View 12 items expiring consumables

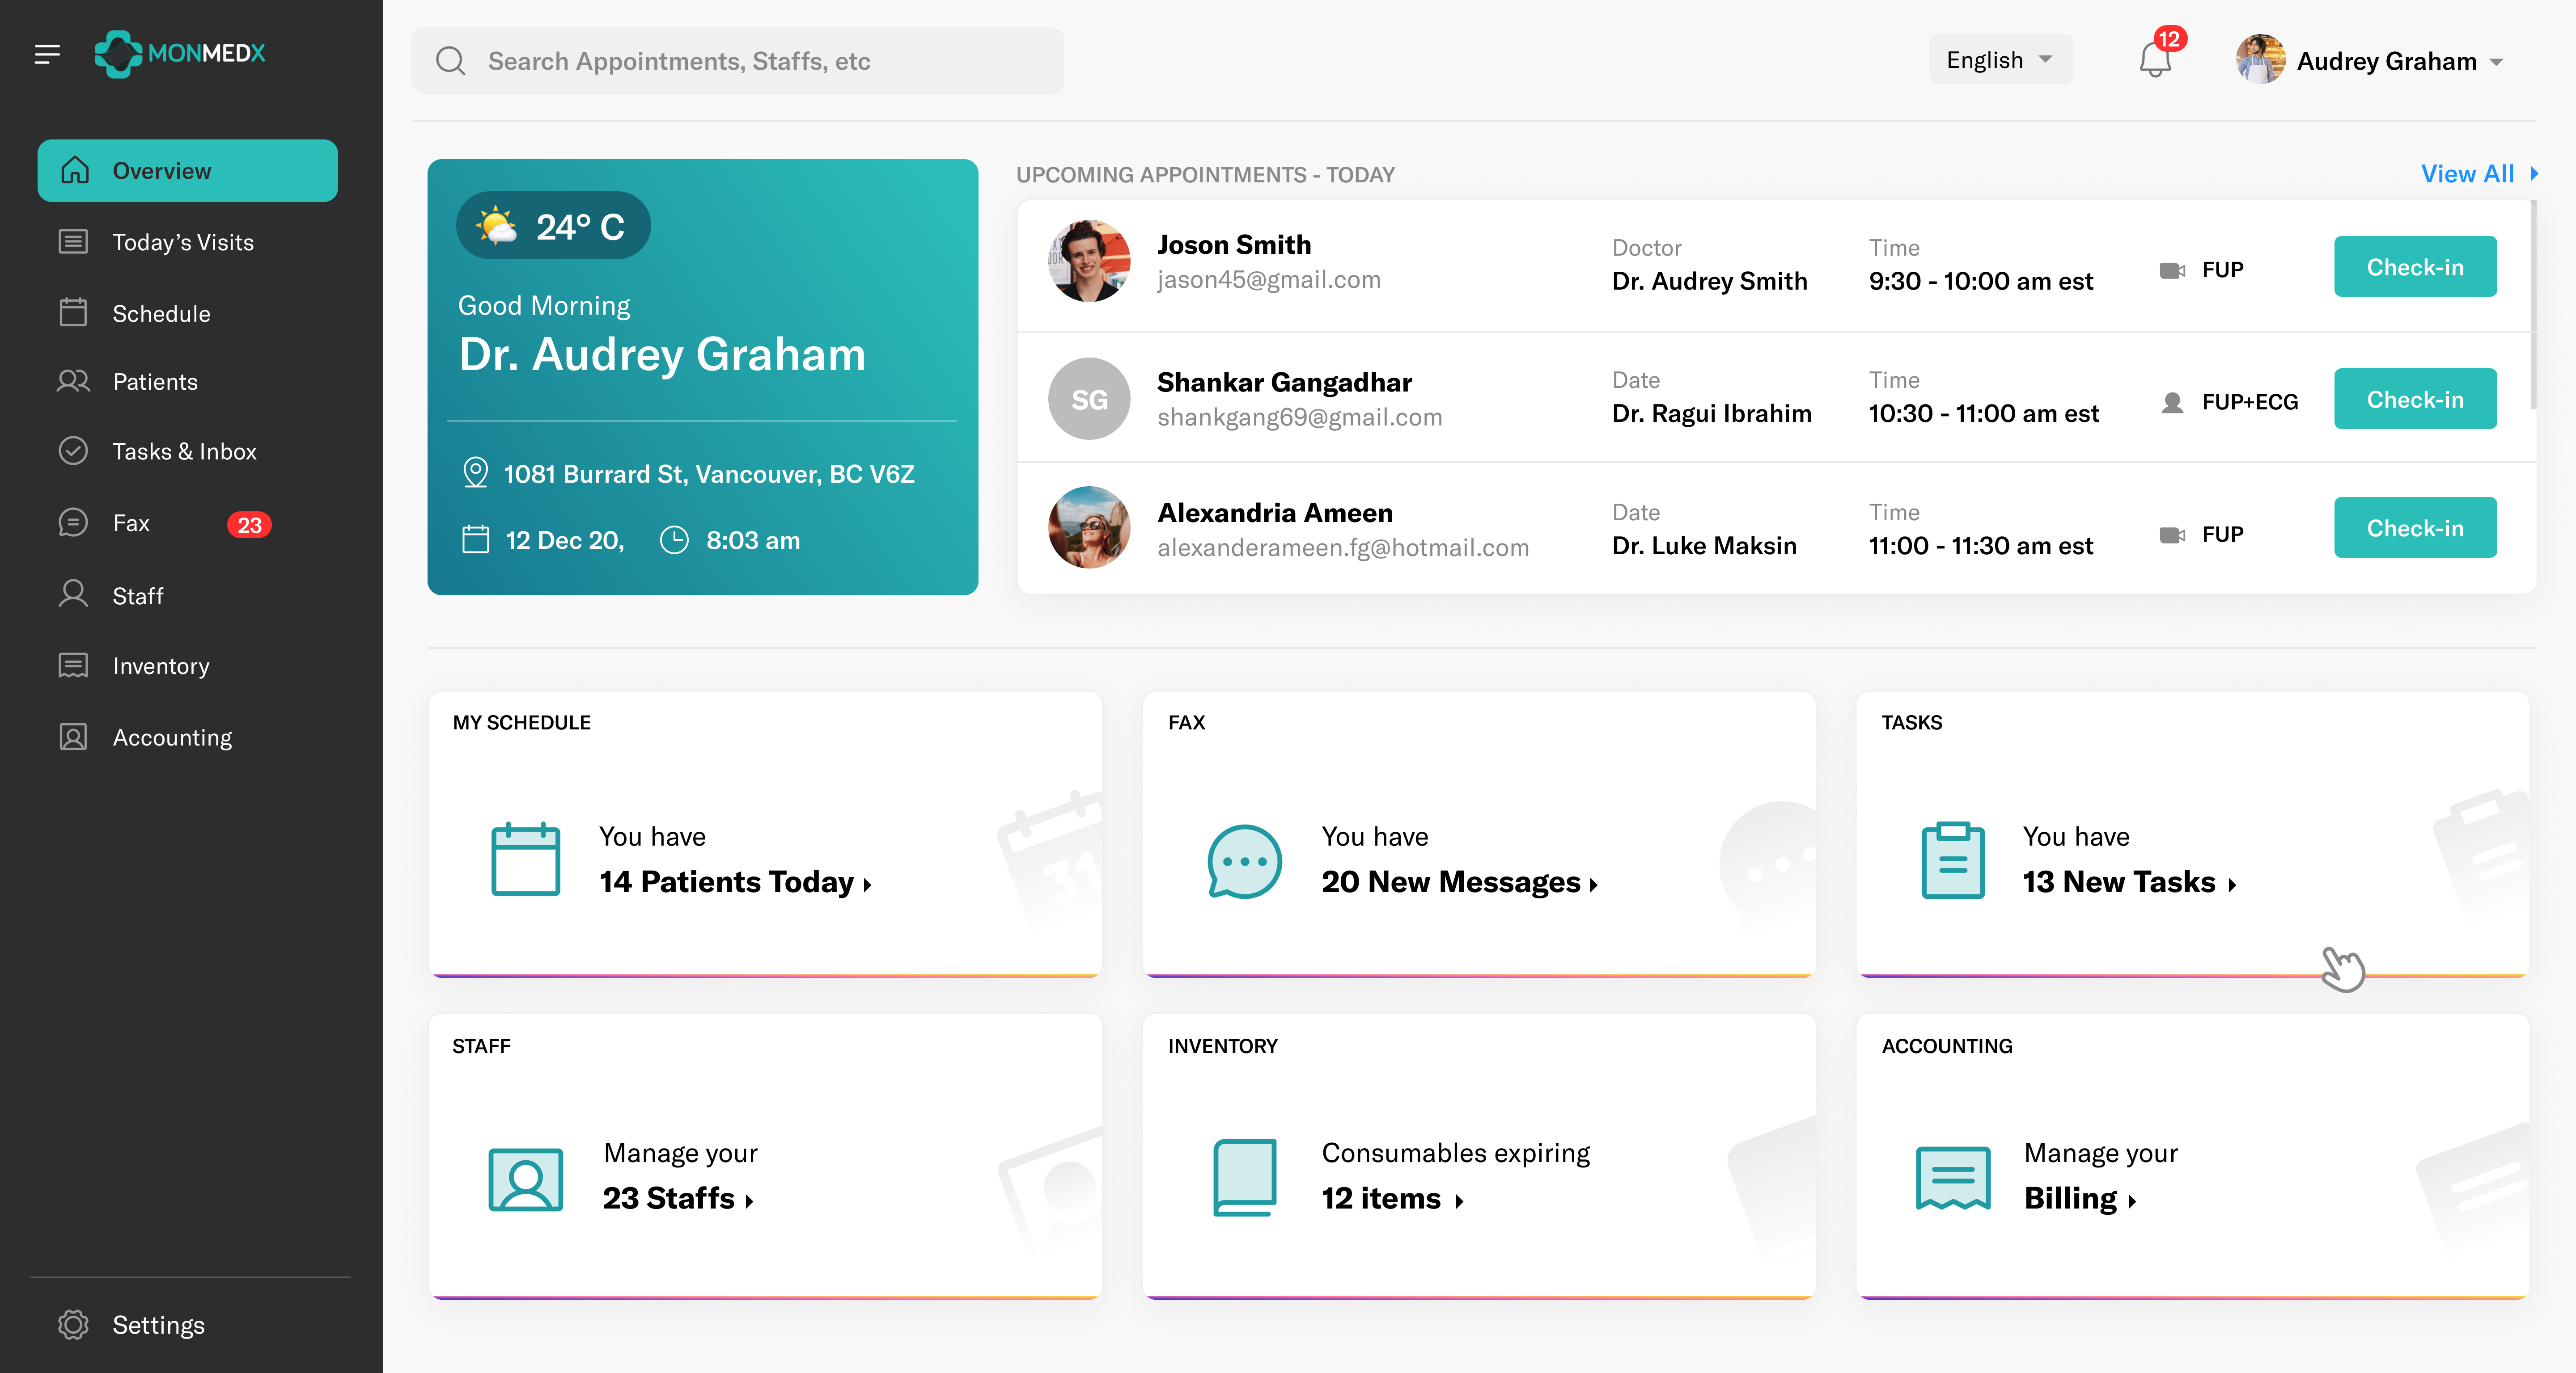pos(1392,1198)
